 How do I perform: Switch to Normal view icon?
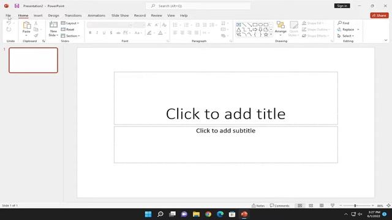click(x=300, y=205)
